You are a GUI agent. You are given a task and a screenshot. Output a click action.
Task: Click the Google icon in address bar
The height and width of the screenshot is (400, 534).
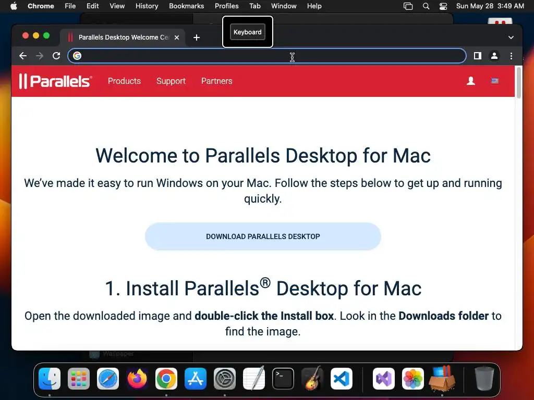pyautogui.click(x=77, y=56)
